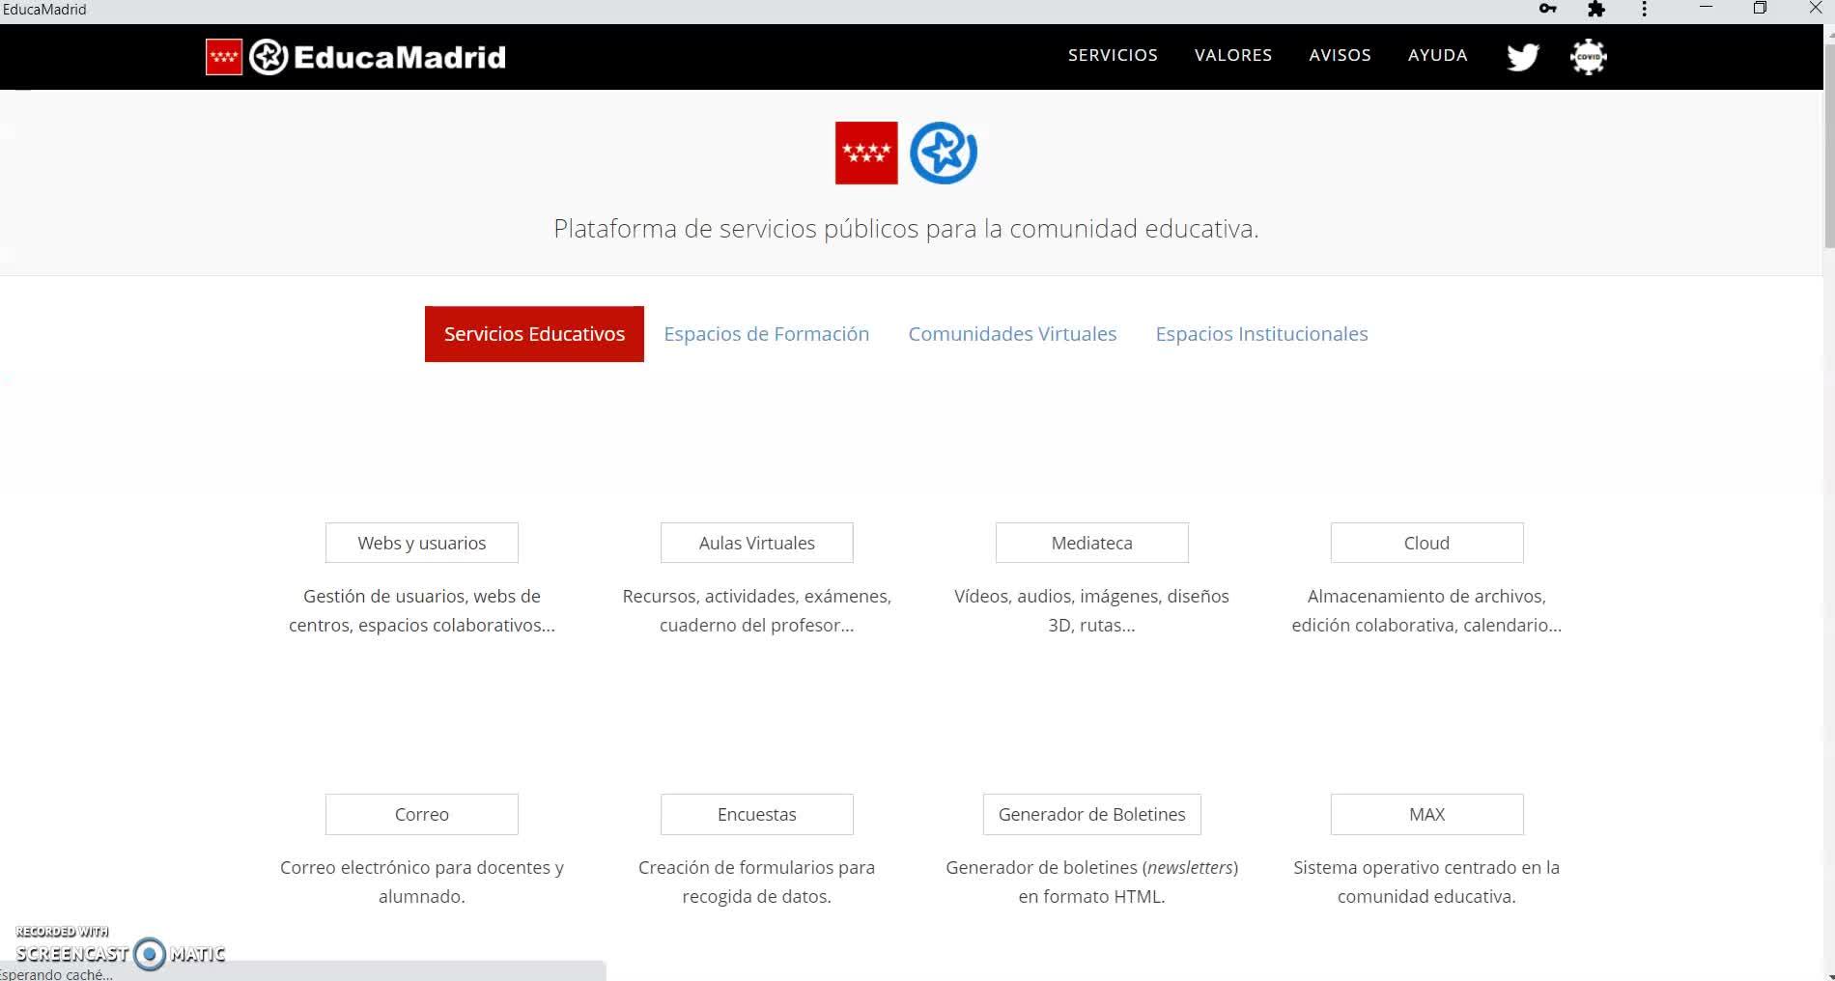Click description 'Vídeos, audios, imágenes, diseños'
The width and height of the screenshot is (1835, 981).
click(1092, 610)
